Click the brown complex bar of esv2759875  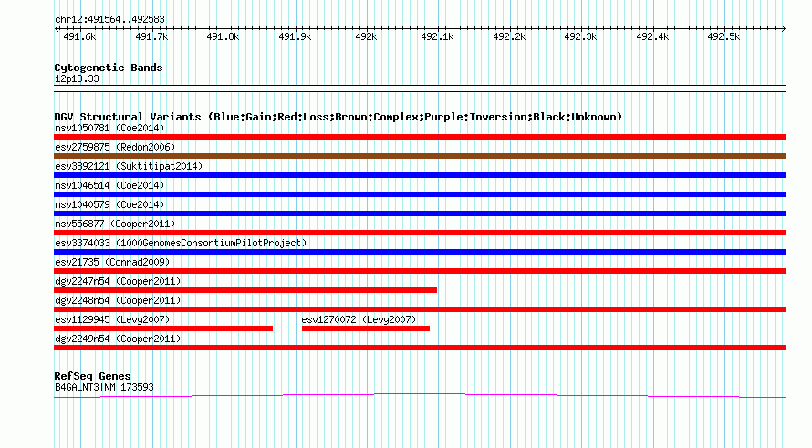420,156
